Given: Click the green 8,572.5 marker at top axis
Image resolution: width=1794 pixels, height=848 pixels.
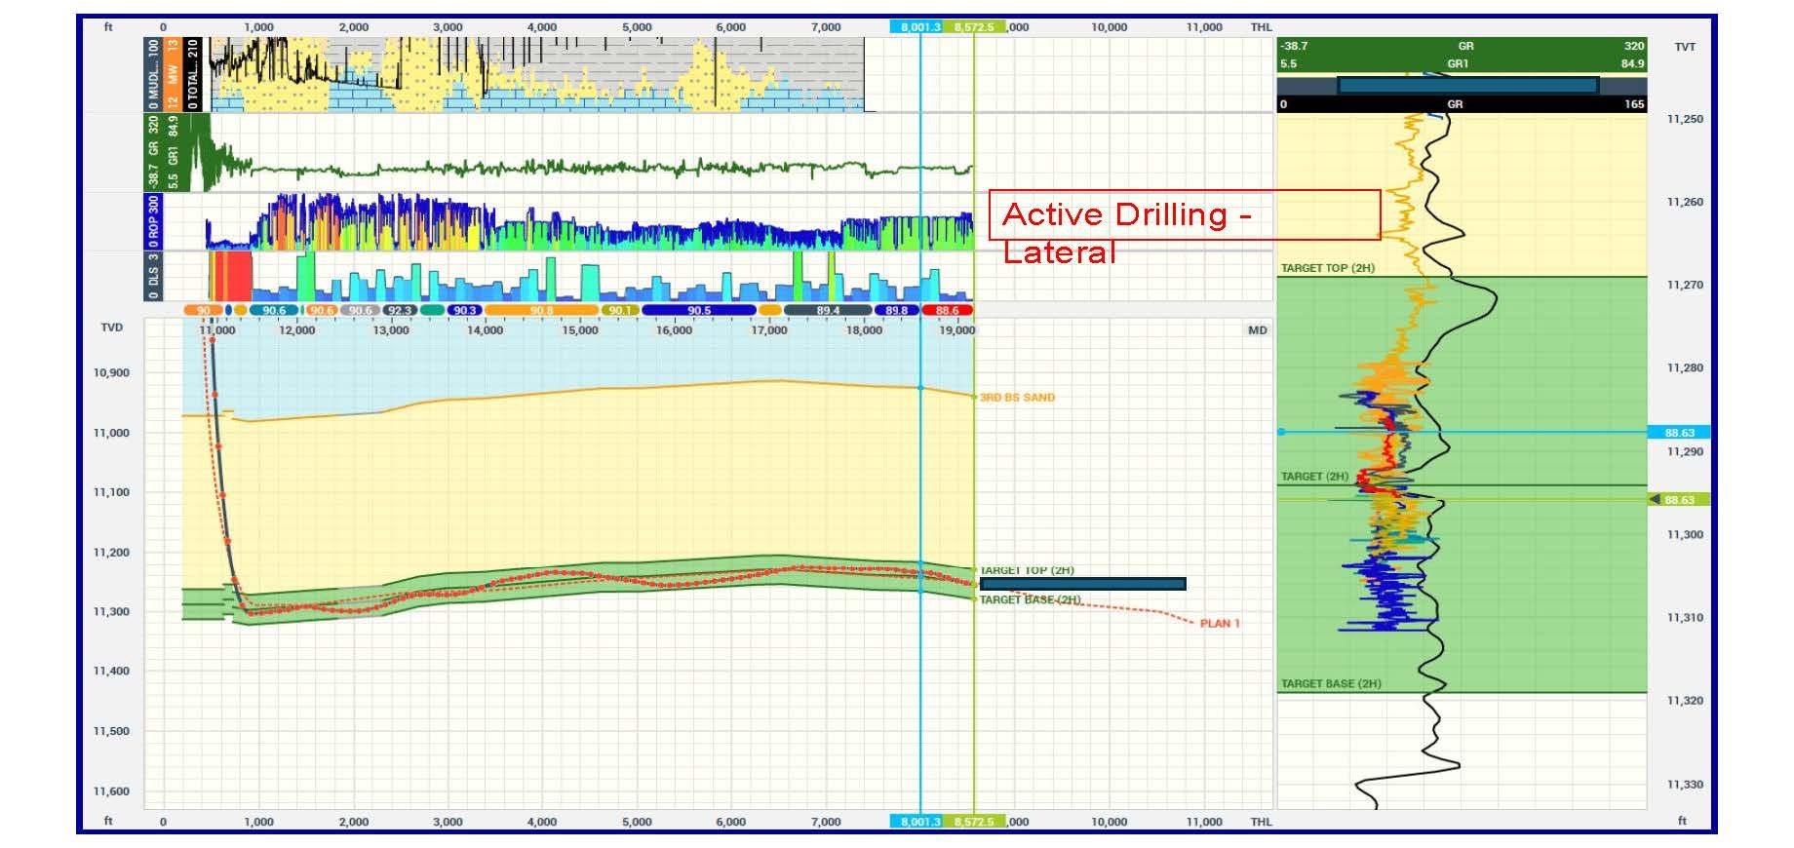Looking at the screenshot, I should click(973, 27).
